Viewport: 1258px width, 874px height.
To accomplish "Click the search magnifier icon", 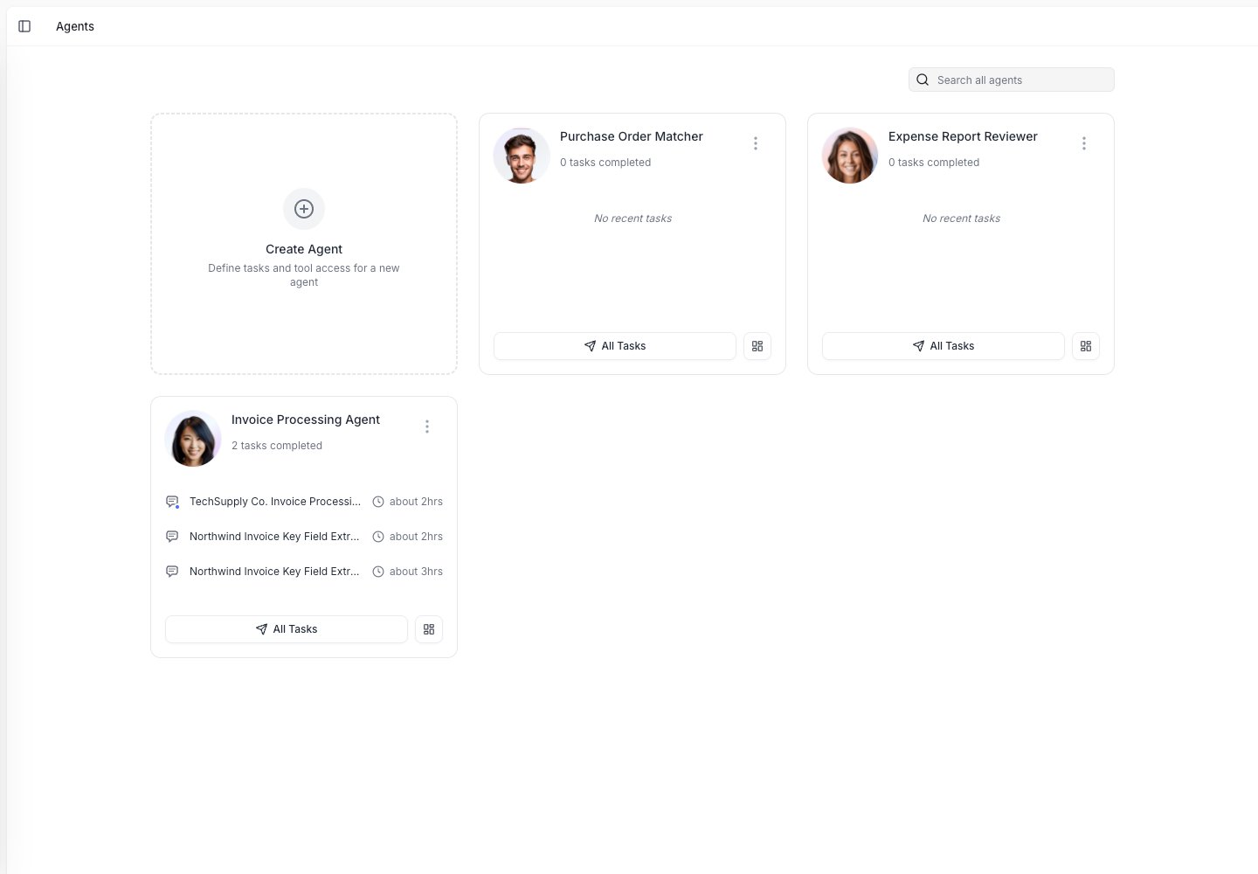I will pos(923,80).
